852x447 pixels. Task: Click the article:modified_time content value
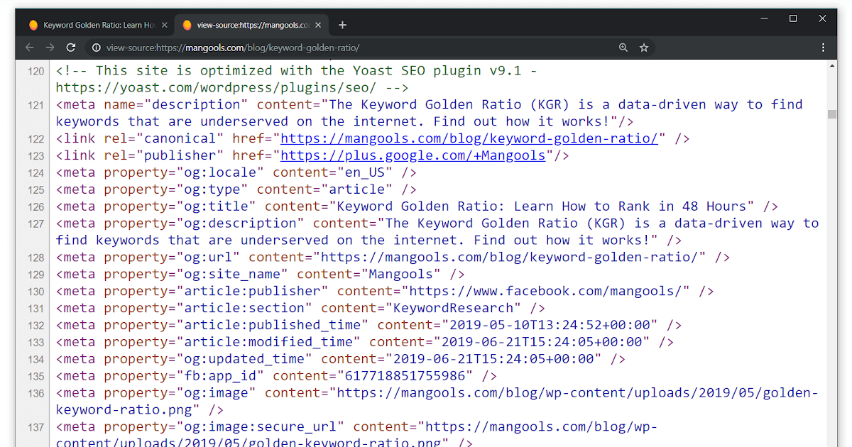click(x=541, y=342)
